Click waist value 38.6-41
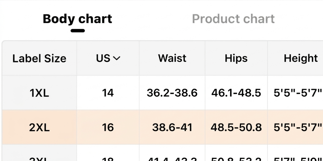The image size is (323, 161). pos(172,127)
